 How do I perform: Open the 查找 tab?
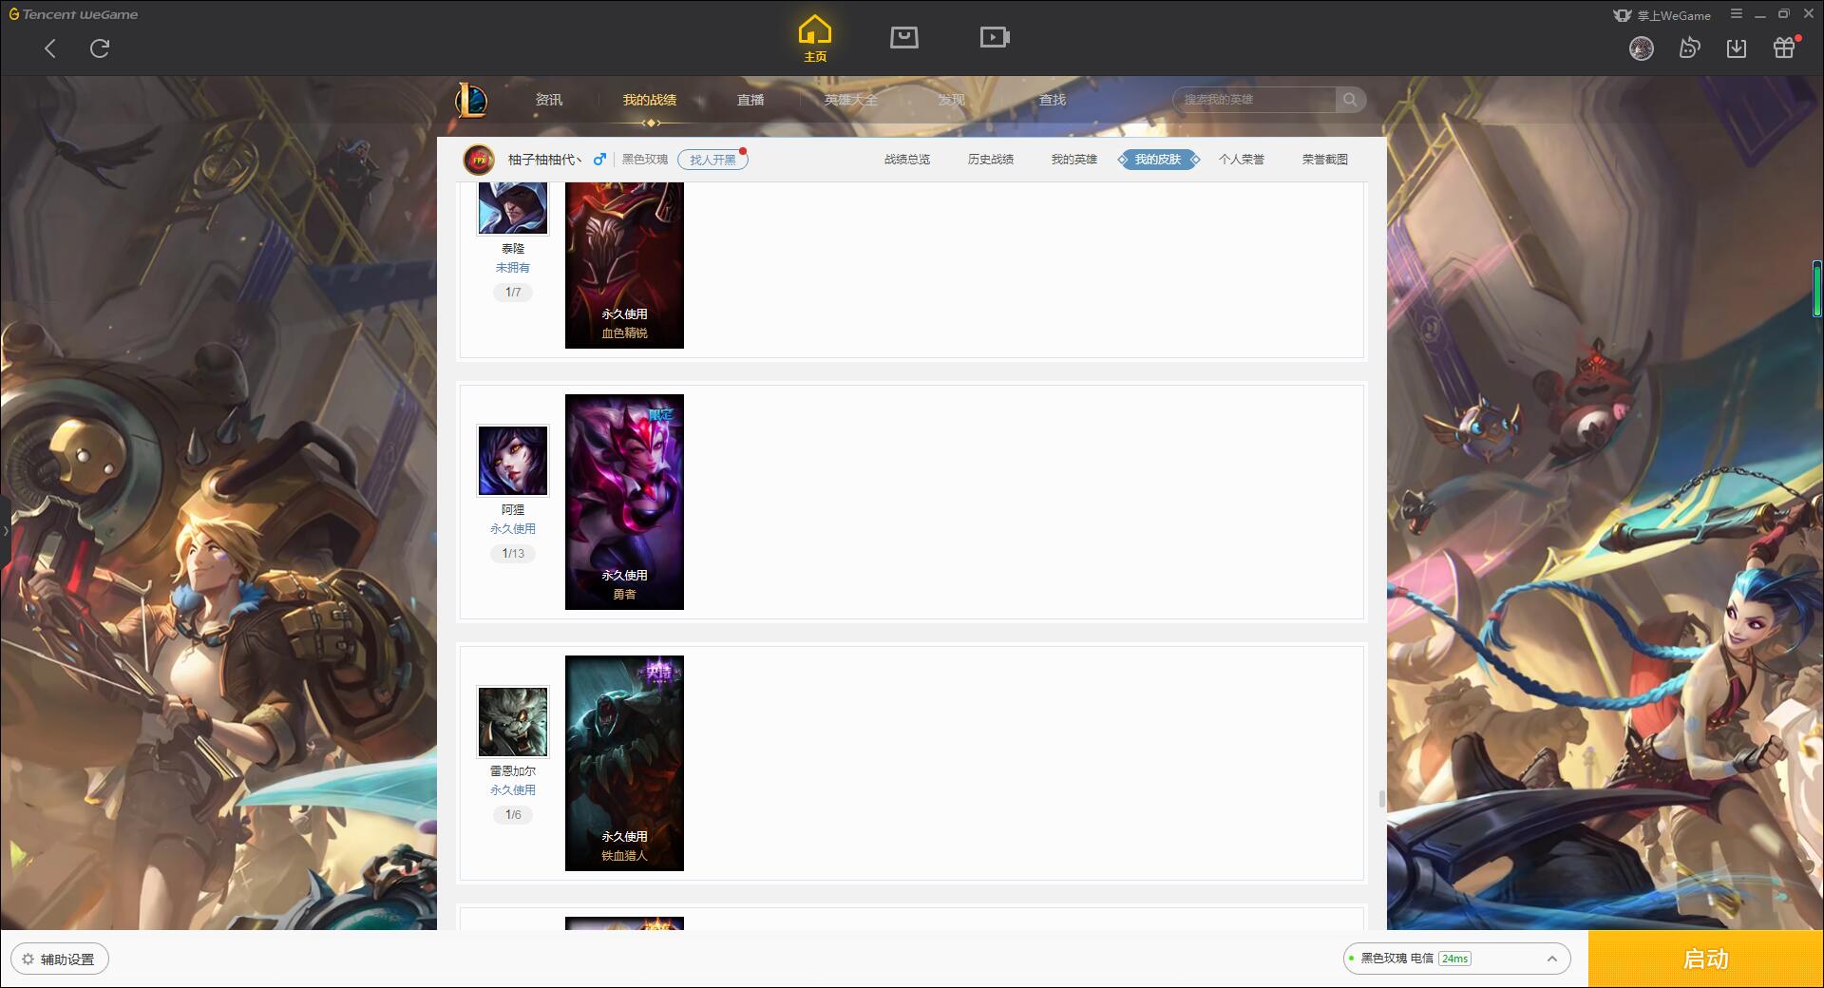point(1053,100)
